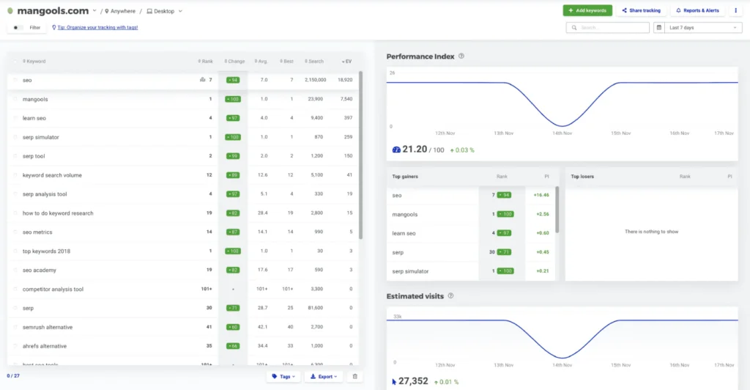Screen dimensions: 750x390
Task: Toggle the Filter switch on
Action: point(18,28)
